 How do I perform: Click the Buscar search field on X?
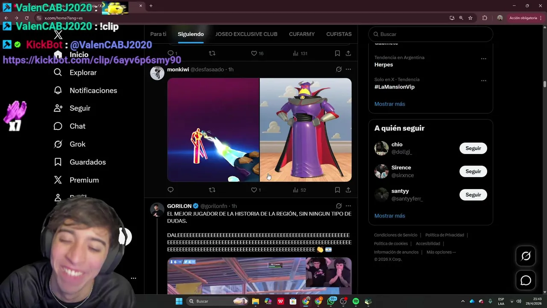431,34
